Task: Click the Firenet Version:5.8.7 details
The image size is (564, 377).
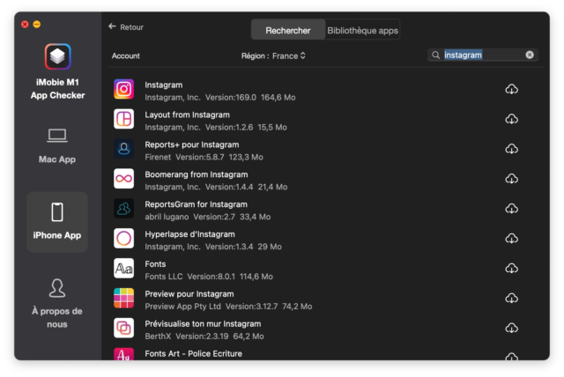Action: pyautogui.click(x=204, y=157)
